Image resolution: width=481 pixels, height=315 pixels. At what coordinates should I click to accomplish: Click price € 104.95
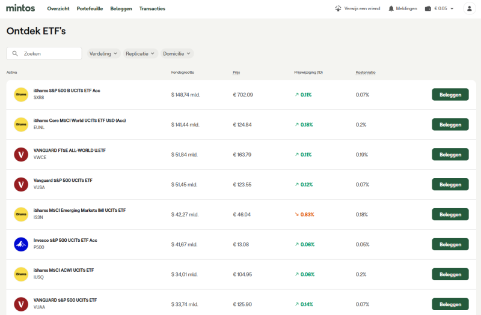coord(242,275)
